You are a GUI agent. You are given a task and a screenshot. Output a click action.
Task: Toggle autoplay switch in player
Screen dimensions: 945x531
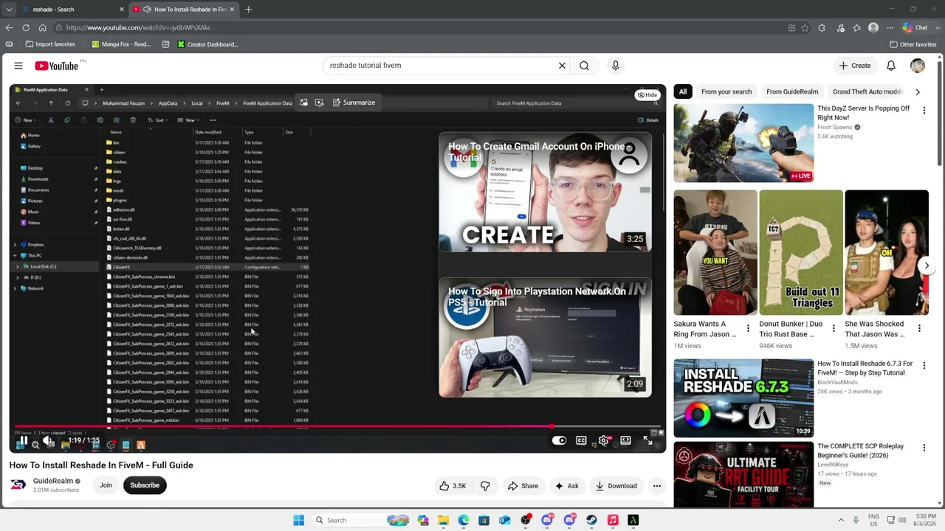[x=559, y=440]
